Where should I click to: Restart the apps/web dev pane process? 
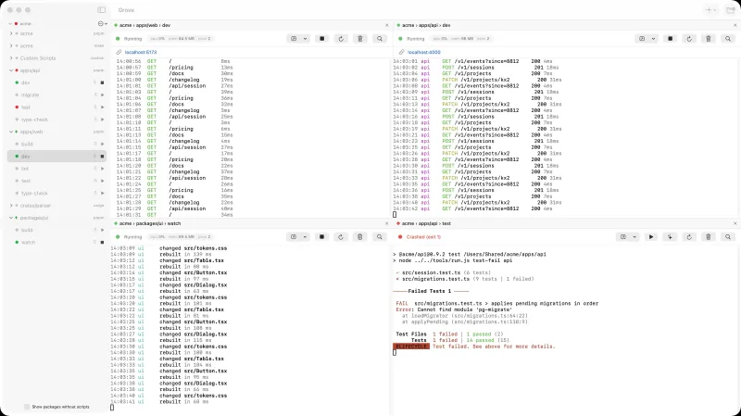(x=341, y=39)
